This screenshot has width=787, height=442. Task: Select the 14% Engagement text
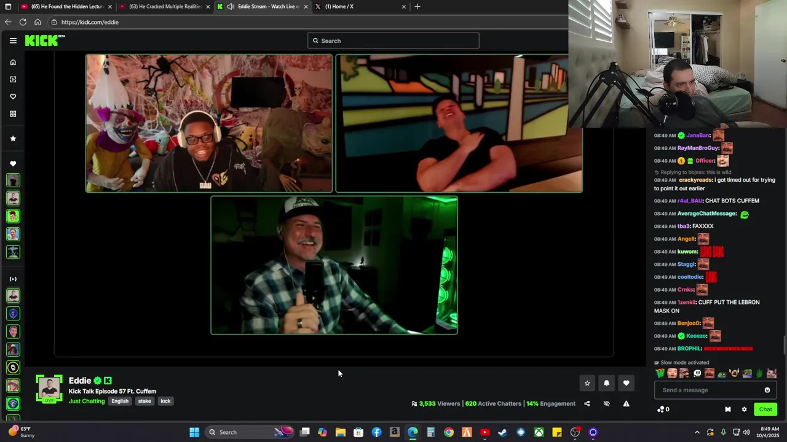[551, 403]
